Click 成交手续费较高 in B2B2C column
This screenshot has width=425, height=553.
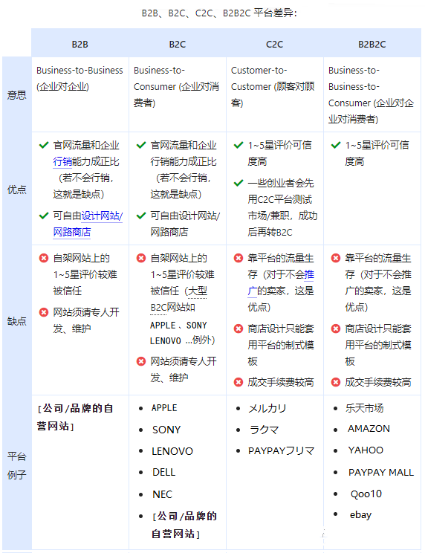377,382
